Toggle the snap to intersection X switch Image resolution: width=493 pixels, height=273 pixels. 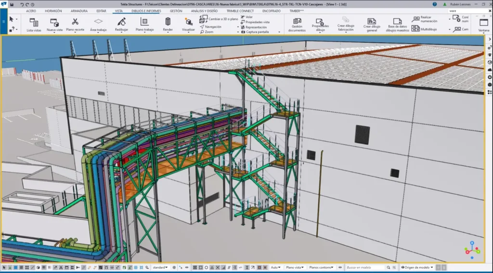(x=218, y=267)
